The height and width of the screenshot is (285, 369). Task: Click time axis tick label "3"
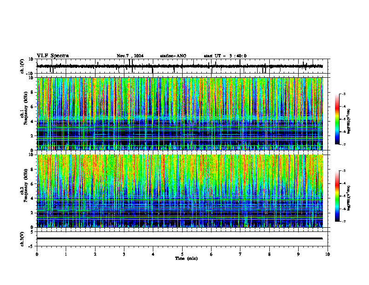pyautogui.click(x=124, y=254)
